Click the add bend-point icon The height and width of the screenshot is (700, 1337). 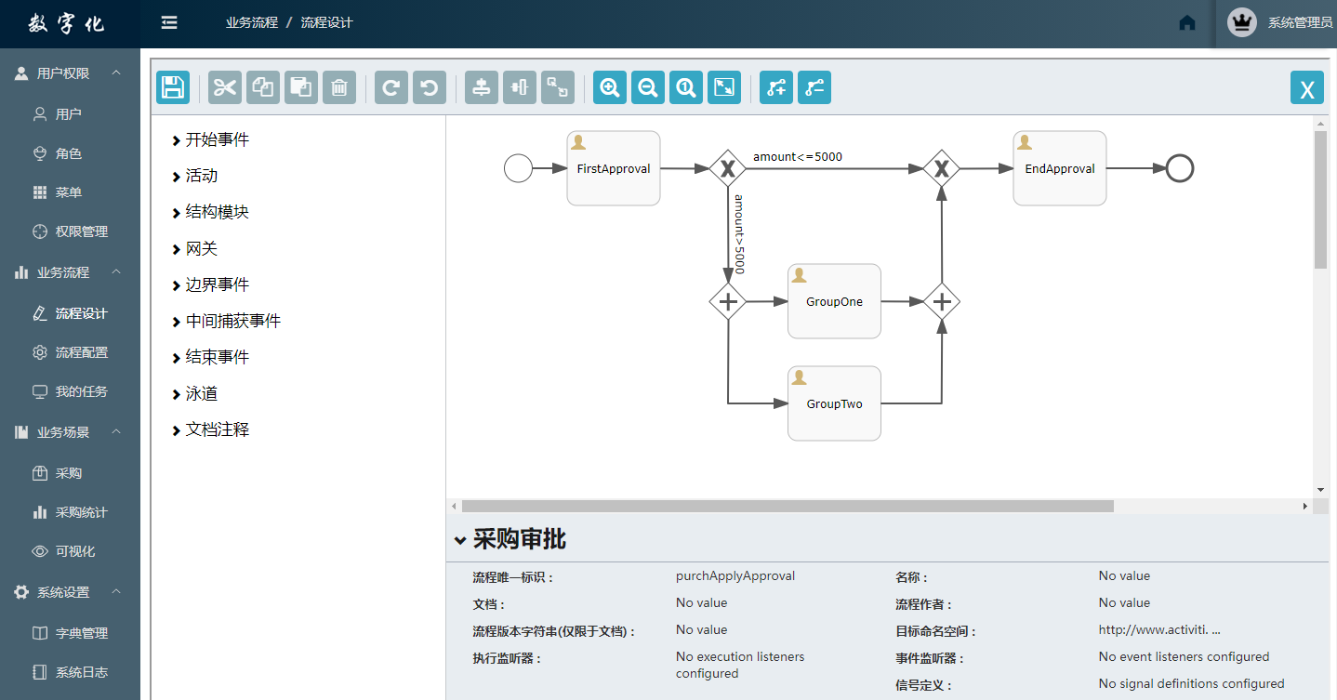point(776,87)
